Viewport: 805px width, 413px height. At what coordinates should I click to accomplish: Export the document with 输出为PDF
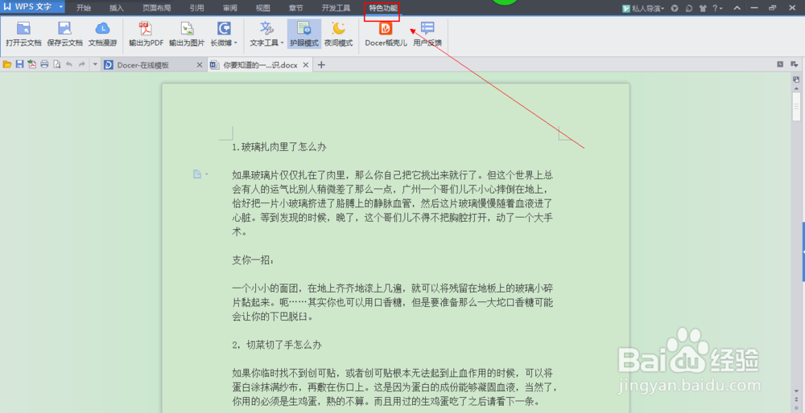tap(146, 35)
